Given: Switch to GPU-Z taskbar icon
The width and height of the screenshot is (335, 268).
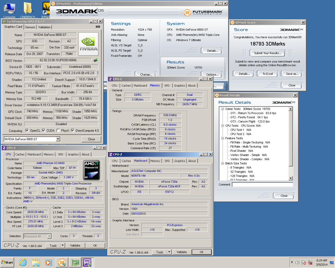Looking at the screenshot, I should click(x=75, y=262).
